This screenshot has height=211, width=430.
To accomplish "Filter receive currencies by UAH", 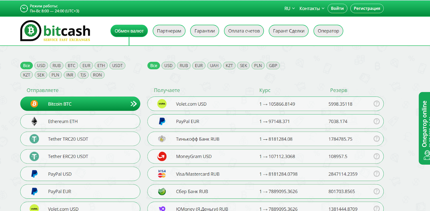I will click(214, 65).
